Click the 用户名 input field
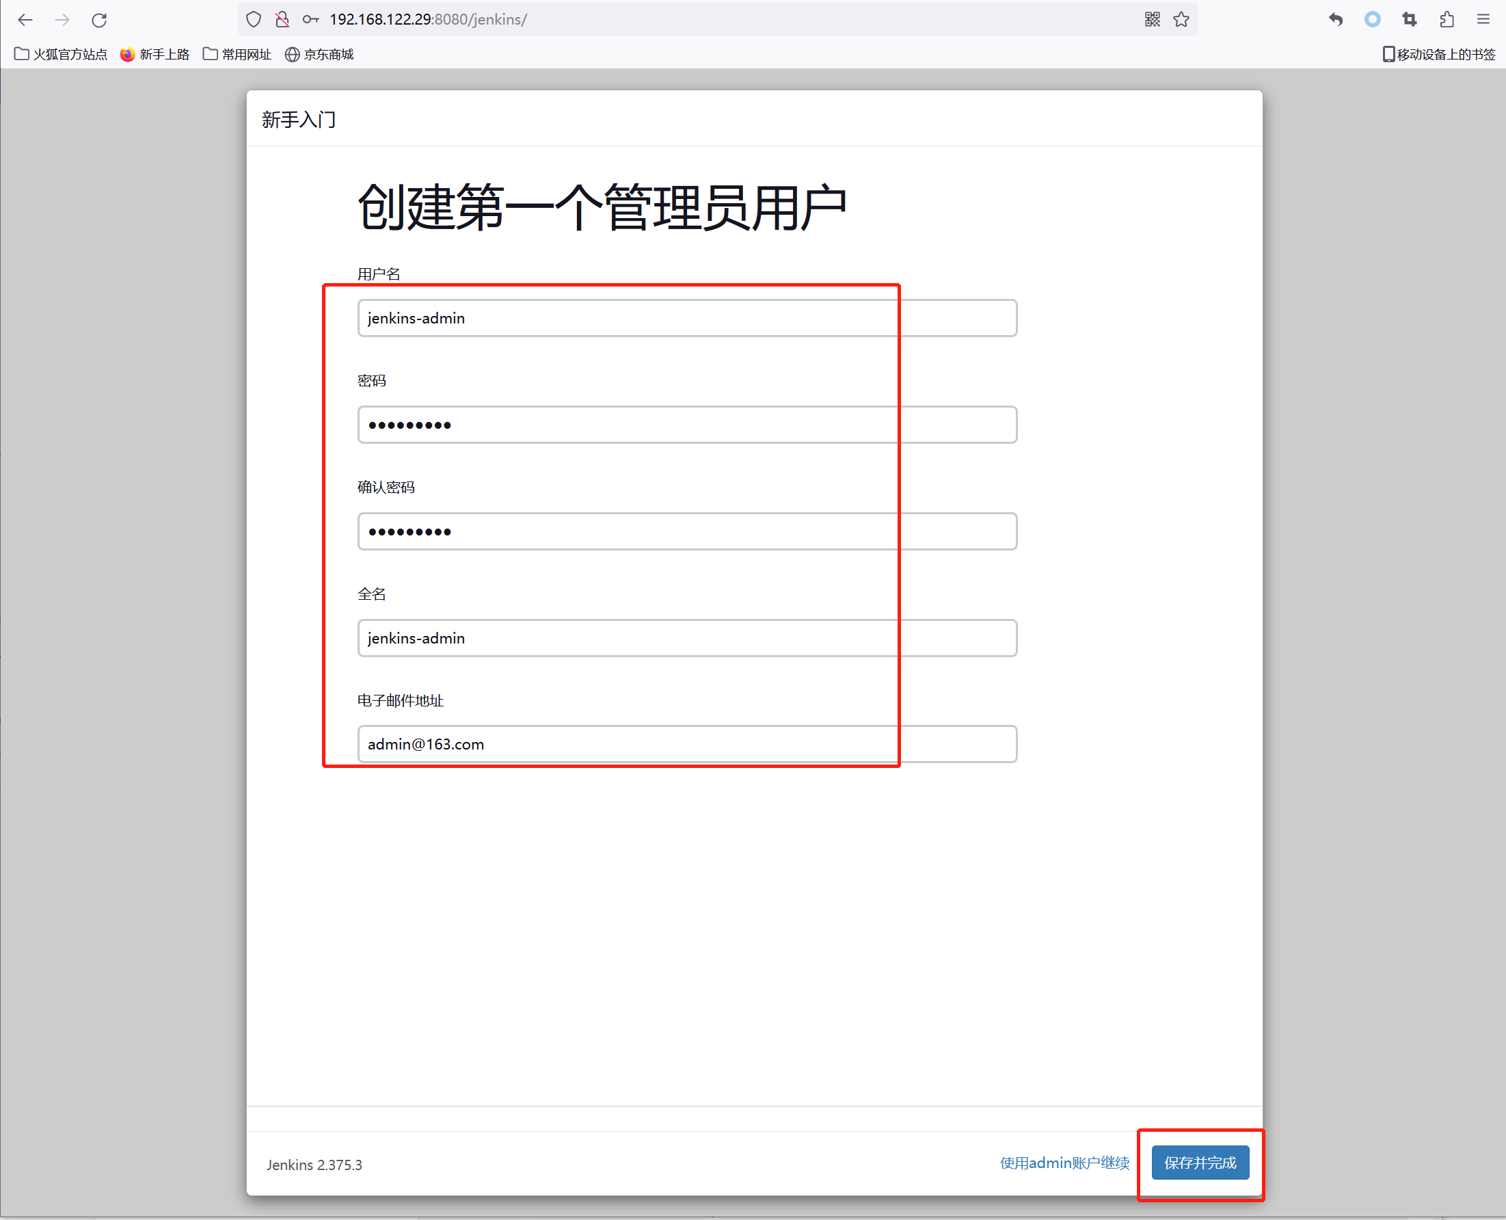This screenshot has height=1220, width=1506. point(686,319)
